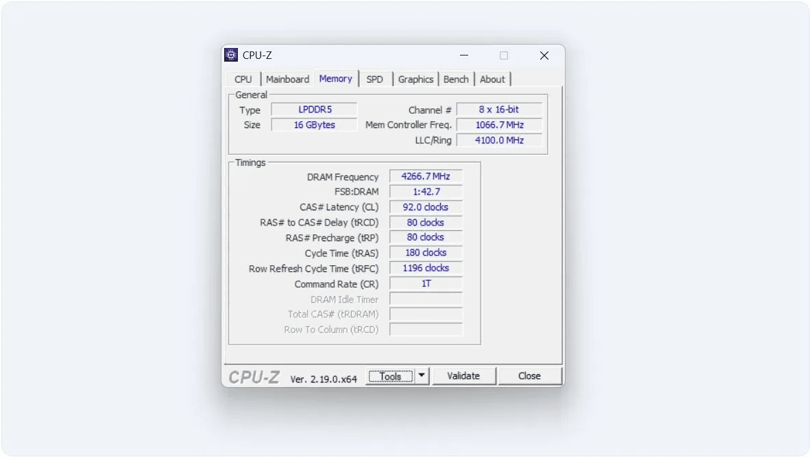
Task: Click the Type field showing LPDDR5
Action: tap(315, 110)
